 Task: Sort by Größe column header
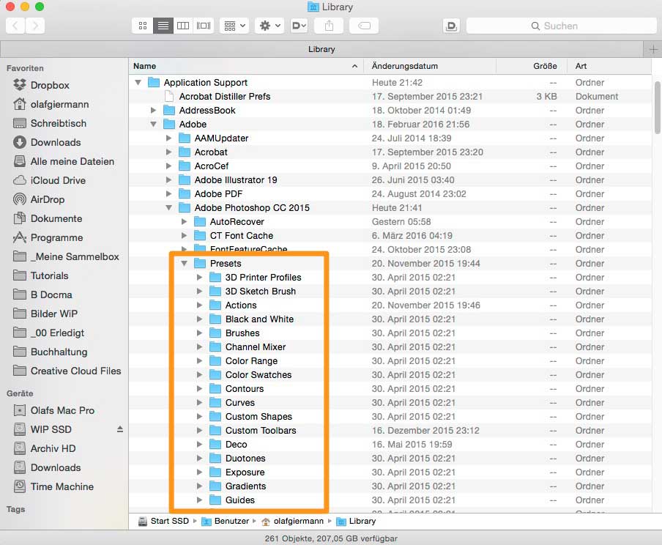tap(545, 66)
